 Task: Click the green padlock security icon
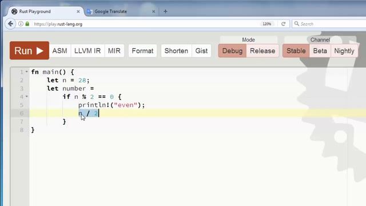(x=27, y=24)
